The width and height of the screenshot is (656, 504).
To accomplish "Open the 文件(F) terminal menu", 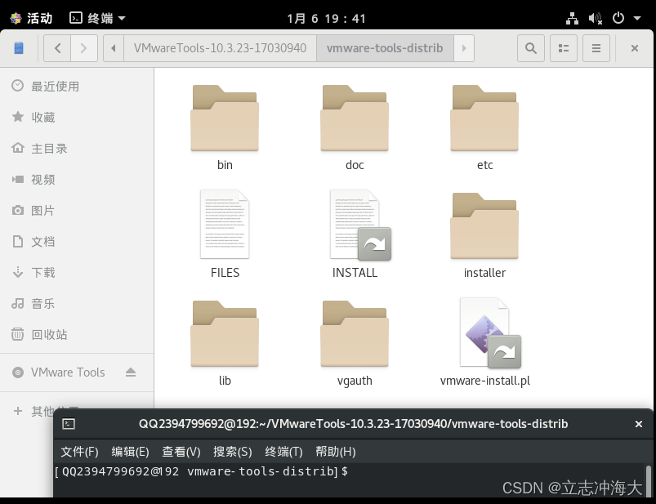I will 79,451.
